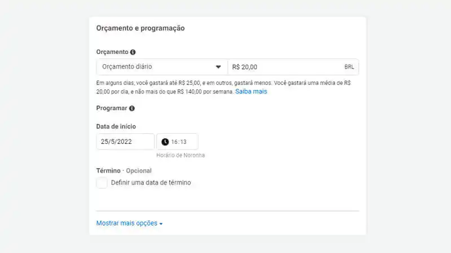The height and width of the screenshot is (253, 451).
Task: Click the info icon beside Orçamento label
Action: [133, 52]
